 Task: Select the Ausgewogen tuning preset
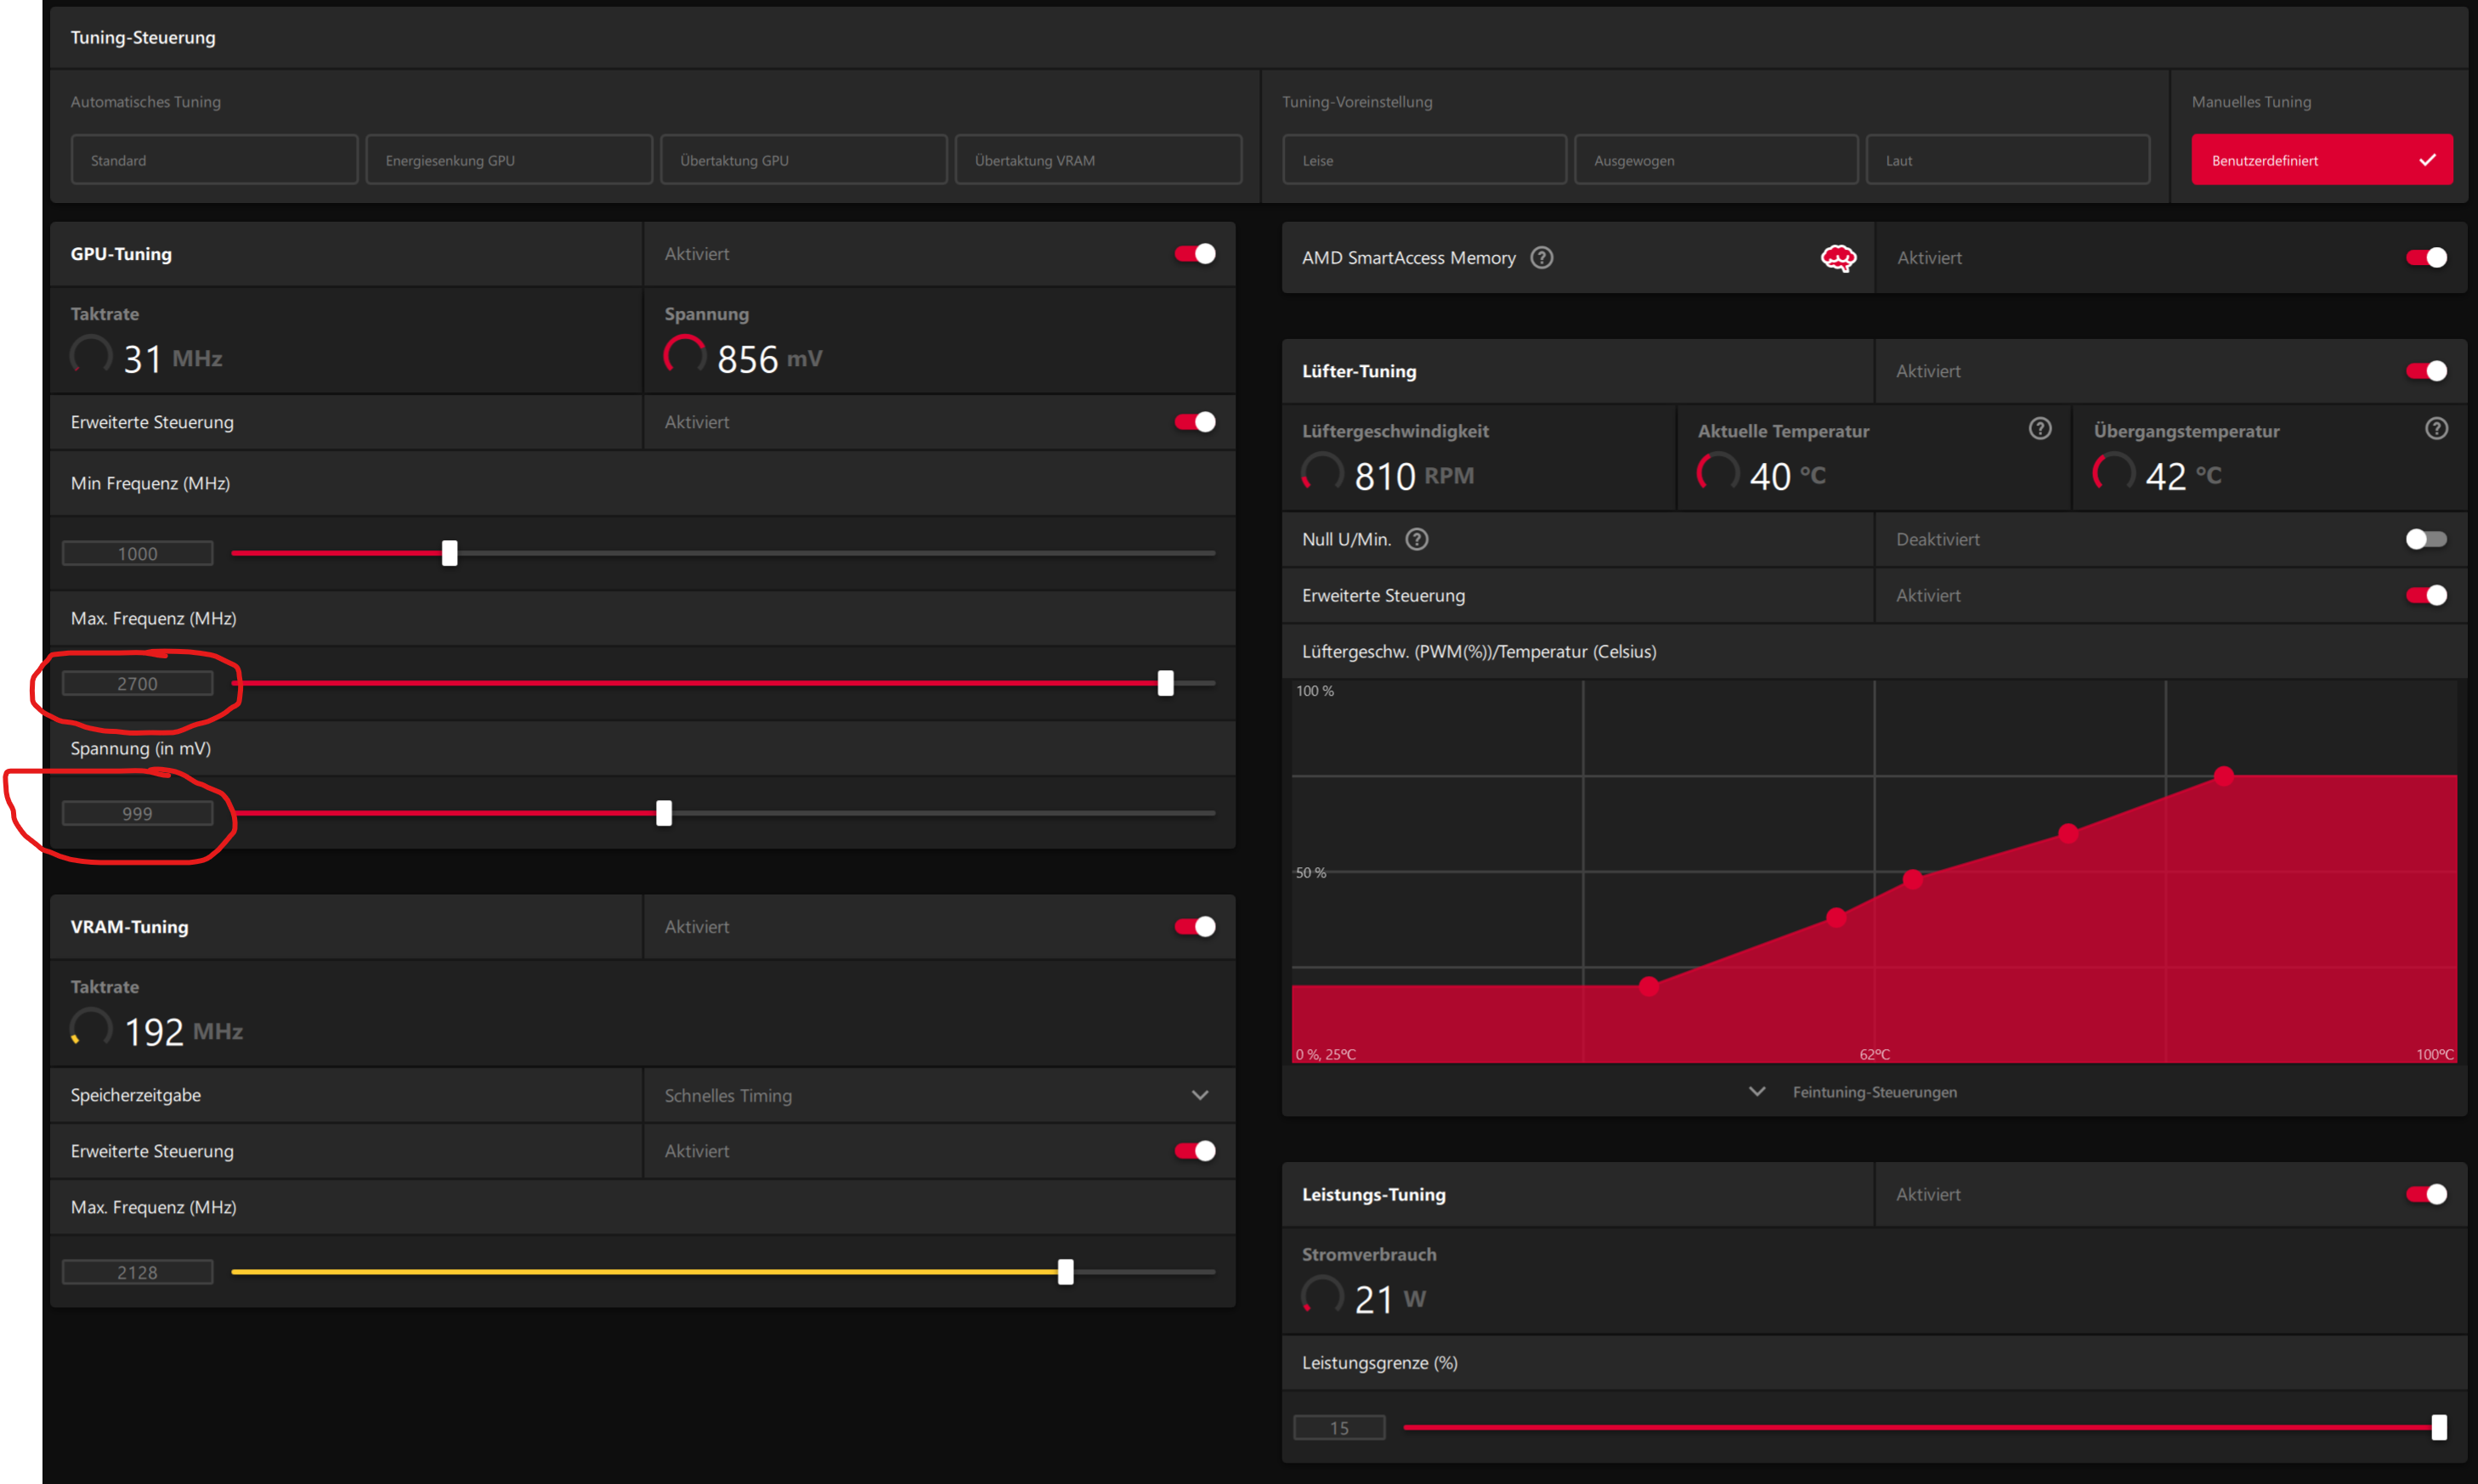click(x=1716, y=160)
